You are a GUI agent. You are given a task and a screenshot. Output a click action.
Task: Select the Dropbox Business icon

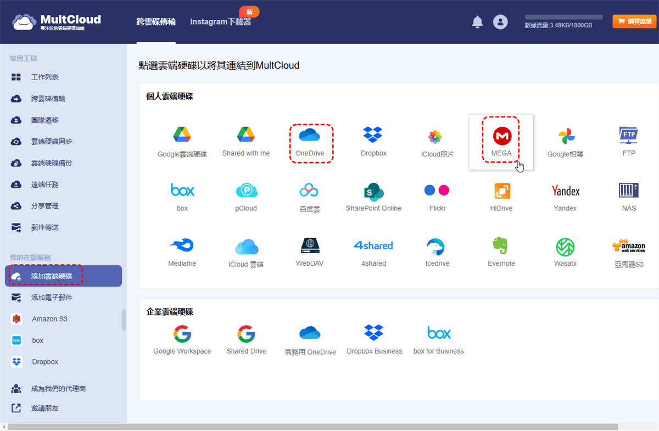(x=374, y=333)
